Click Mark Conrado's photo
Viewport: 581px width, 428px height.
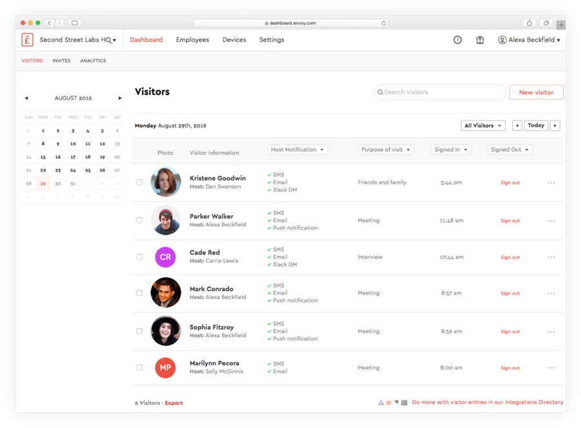tap(166, 292)
